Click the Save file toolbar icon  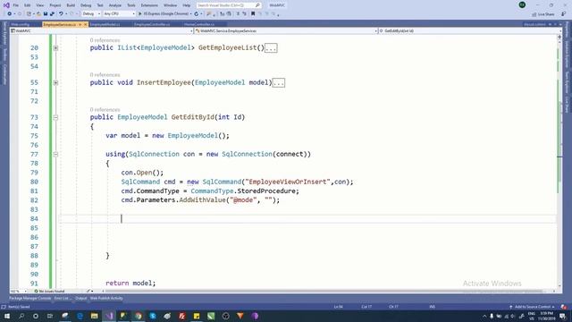pyautogui.click(x=46, y=14)
